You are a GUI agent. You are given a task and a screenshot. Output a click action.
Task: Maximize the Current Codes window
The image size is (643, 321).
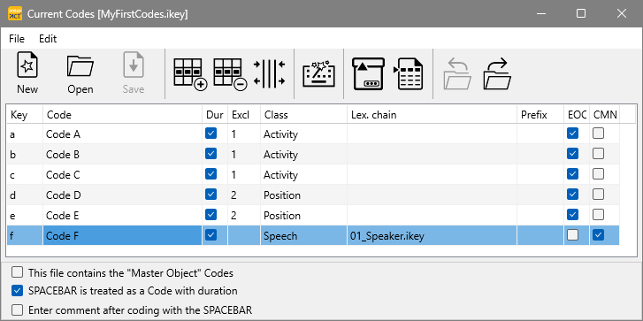(581, 13)
